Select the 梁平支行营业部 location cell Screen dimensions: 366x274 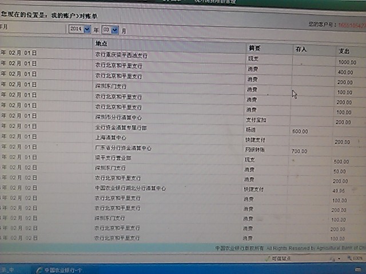pyautogui.click(x=113, y=158)
